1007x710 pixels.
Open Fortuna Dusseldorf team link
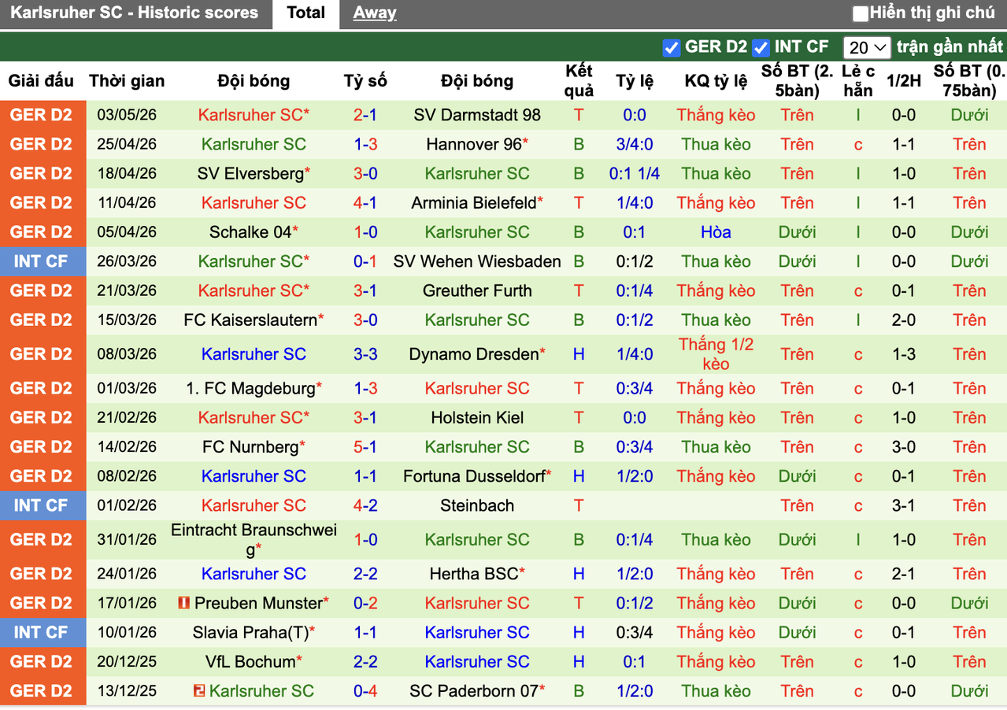[x=473, y=476]
